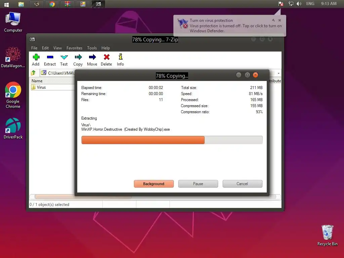Viewport: 344px width, 258px height.
Task: Click the network tray icon
Action: (x=291, y=4)
